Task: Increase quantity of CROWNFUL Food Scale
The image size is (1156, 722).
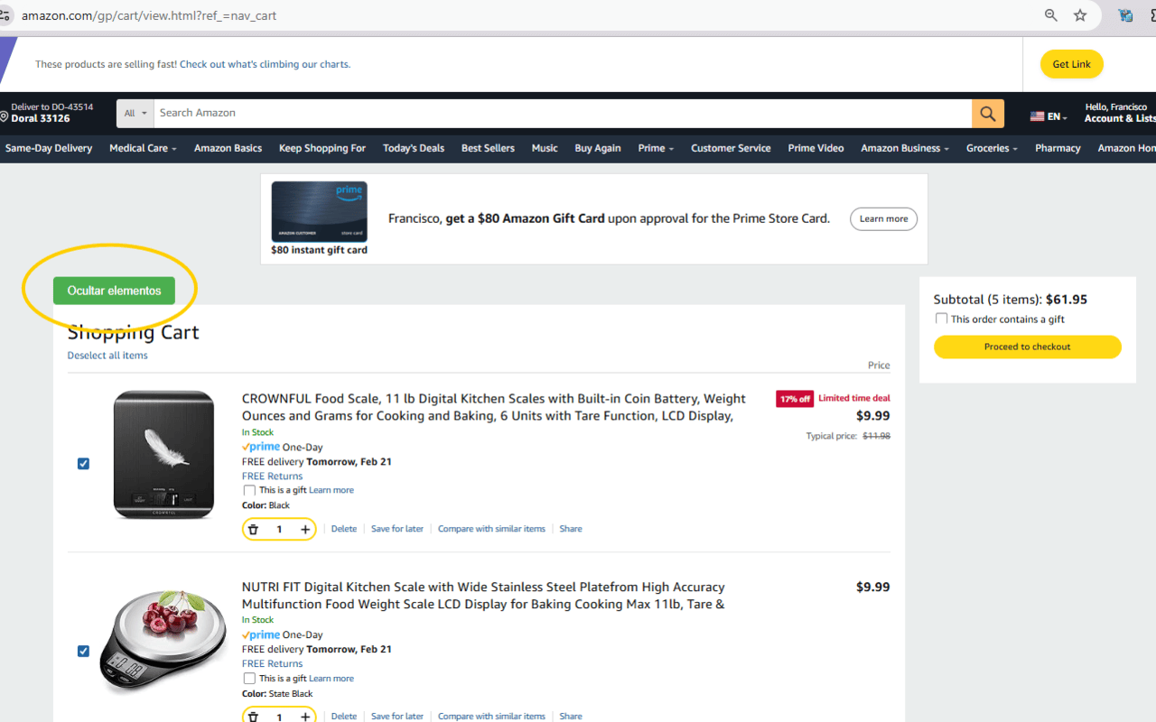Action: (x=305, y=530)
